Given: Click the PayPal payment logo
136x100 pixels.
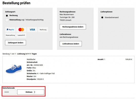Looking at the screenshot, I should click(x=10, y=30).
